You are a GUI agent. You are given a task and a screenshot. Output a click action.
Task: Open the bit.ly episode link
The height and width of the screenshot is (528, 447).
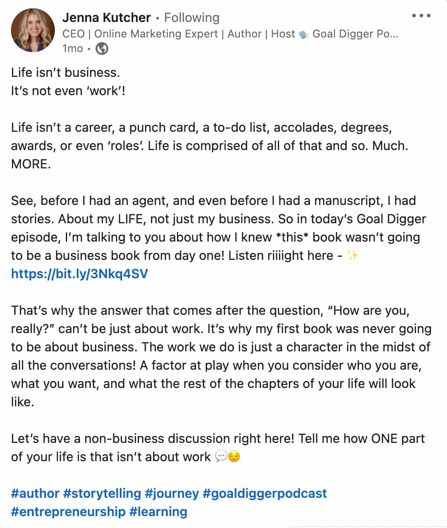coord(80,274)
